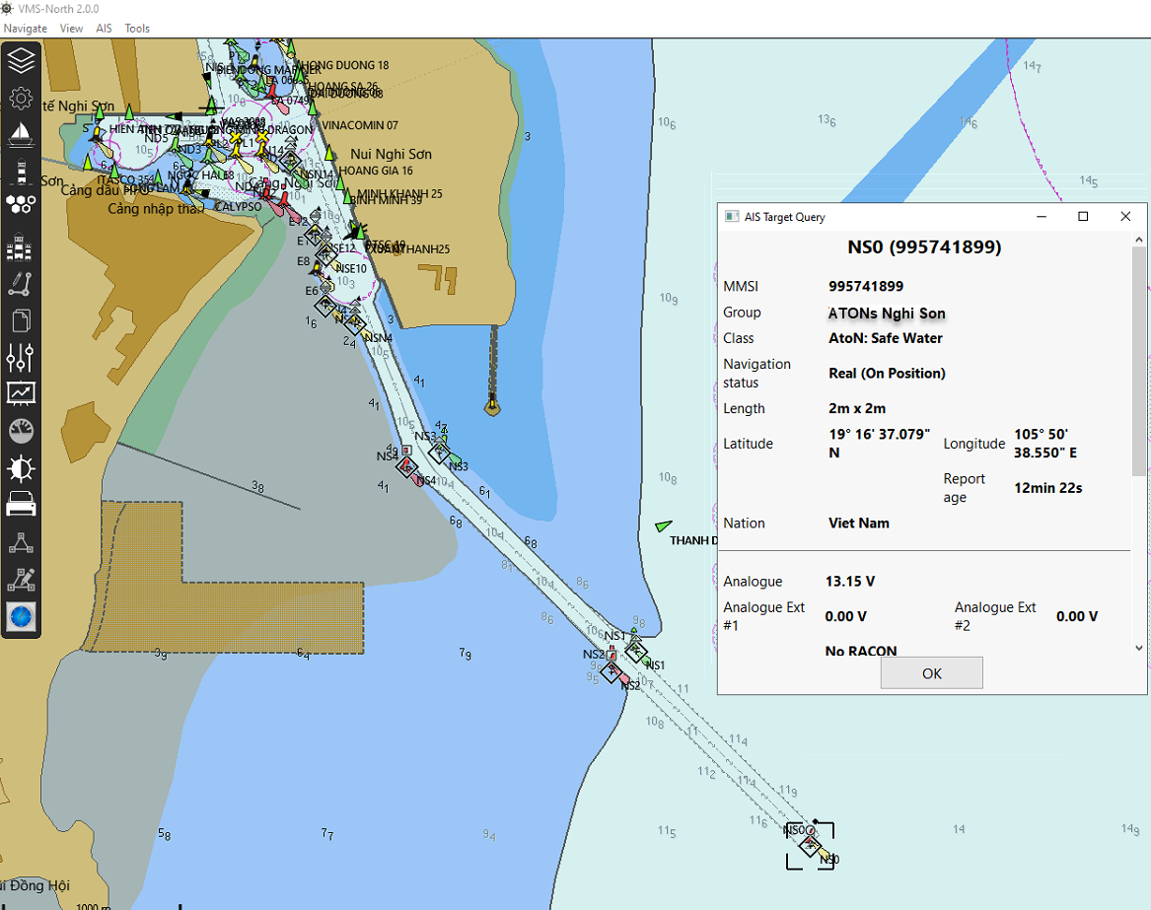
Task: Toggle the brightness contrast icon
Action: point(21,468)
